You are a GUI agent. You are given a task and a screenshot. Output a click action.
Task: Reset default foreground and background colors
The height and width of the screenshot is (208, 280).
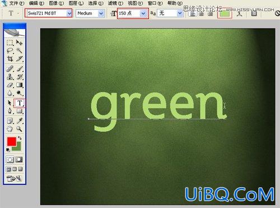click(x=8, y=150)
